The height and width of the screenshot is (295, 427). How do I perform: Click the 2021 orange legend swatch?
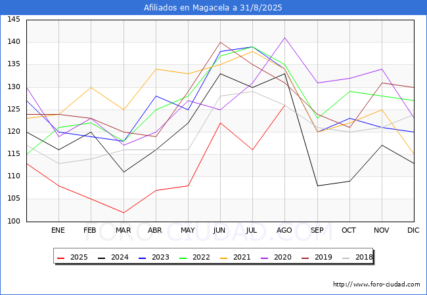[x=224, y=258]
